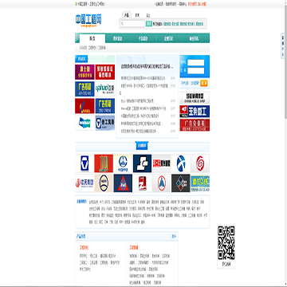The width and height of the screenshot is (287, 287).
Task: Open the dark navy tile with white S-shaped logo
Action: [142, 163]
